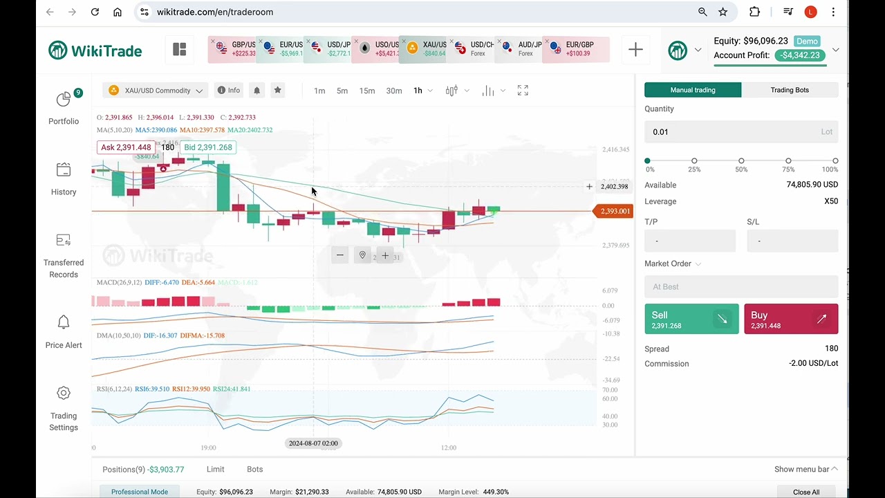Select the 30m timeframe
Screen dimensions: 885x498
point(394,91)
